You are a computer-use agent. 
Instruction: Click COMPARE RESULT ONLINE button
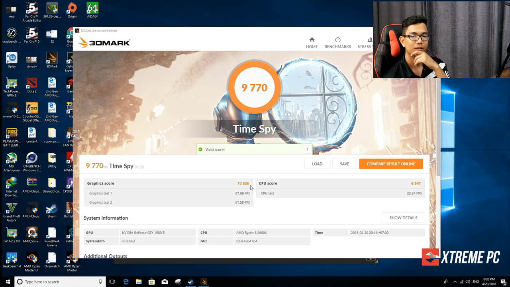click(x=391, y=164)
